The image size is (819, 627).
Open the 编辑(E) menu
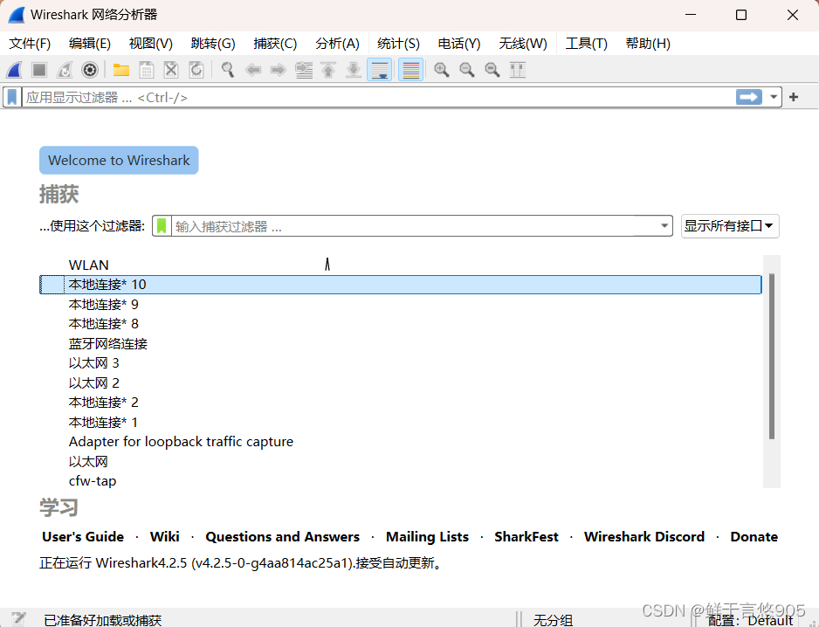click(x=90, y=44)
